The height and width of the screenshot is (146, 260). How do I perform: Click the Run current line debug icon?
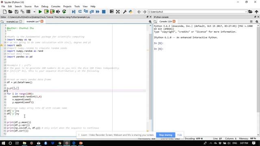pyautogui.click(x=80, y=11)
